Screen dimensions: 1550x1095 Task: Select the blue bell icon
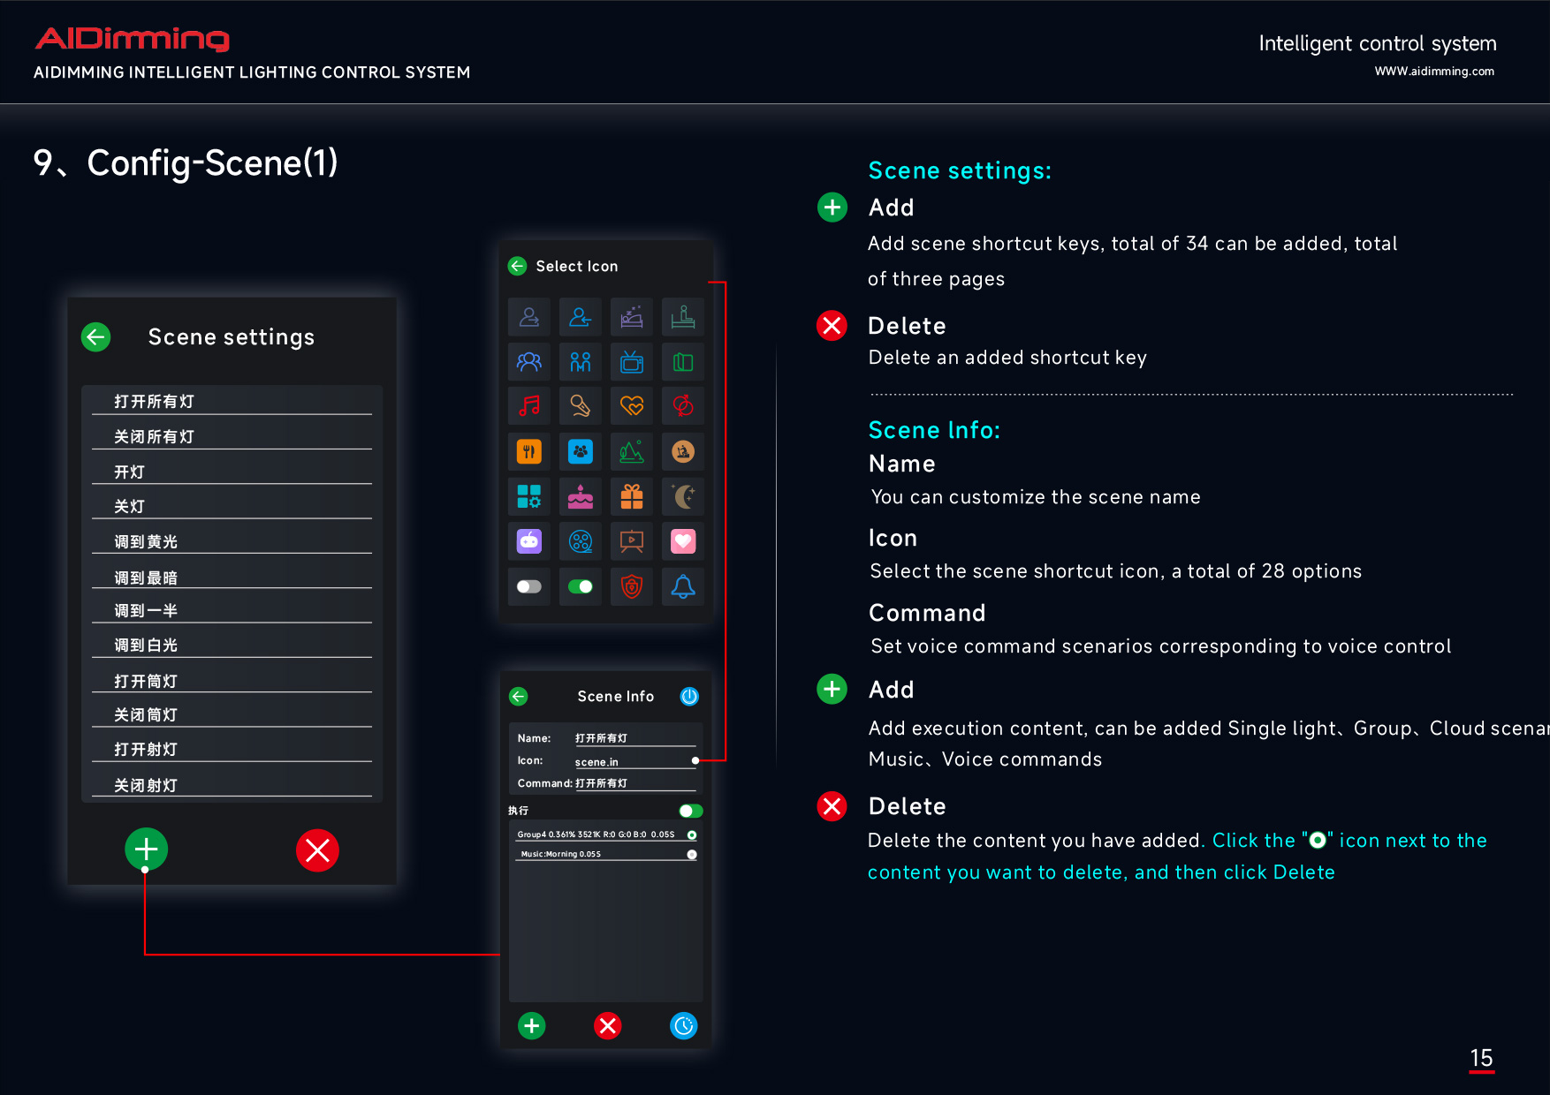(683, 586)
